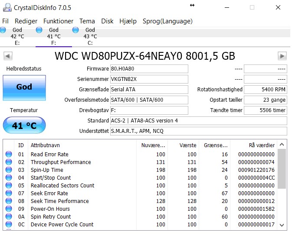This screenshot has height=235, width=292.
Task: Click the Drevbogstav field F:
Action: point(149,110)
